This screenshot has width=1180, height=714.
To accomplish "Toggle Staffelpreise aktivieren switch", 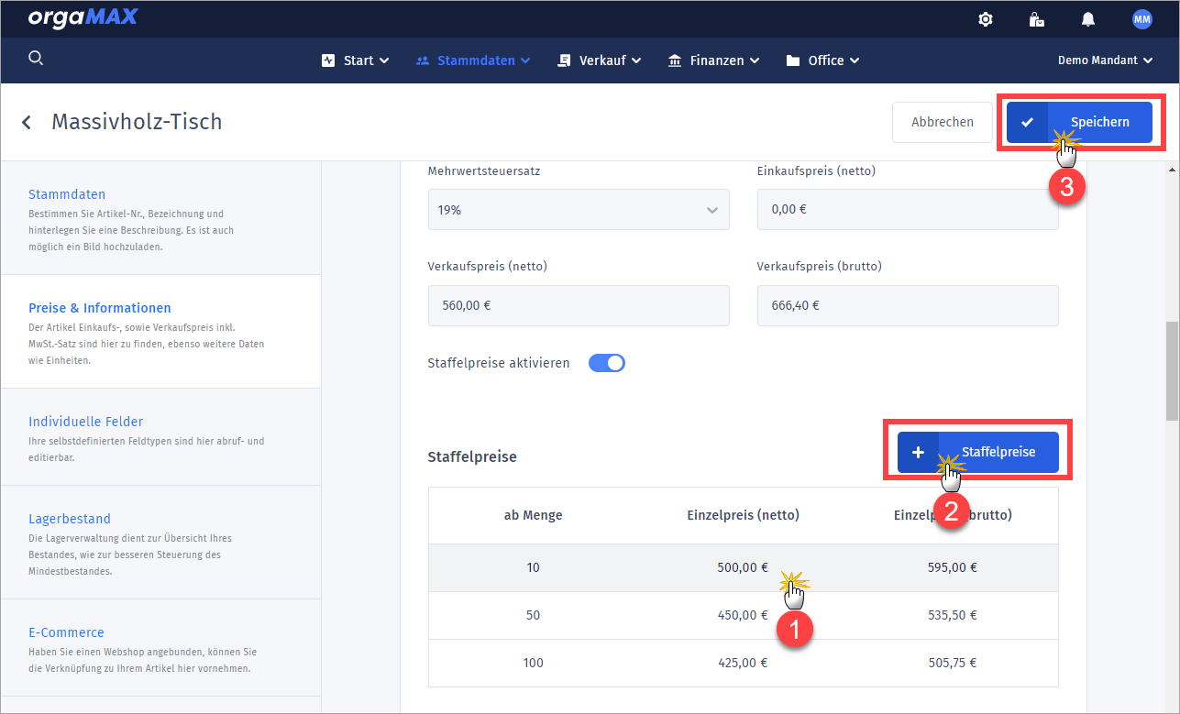I will (606, 363).
